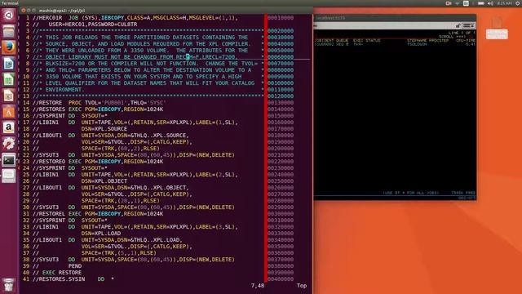Image resolution: width=522 pixels, height=294 pixels.
Task: Open the Files manager from the dock
Action: 9,32
